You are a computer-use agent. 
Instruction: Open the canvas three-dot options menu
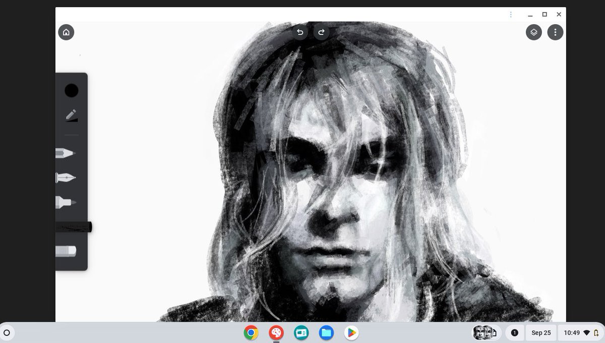pos(555,32)
